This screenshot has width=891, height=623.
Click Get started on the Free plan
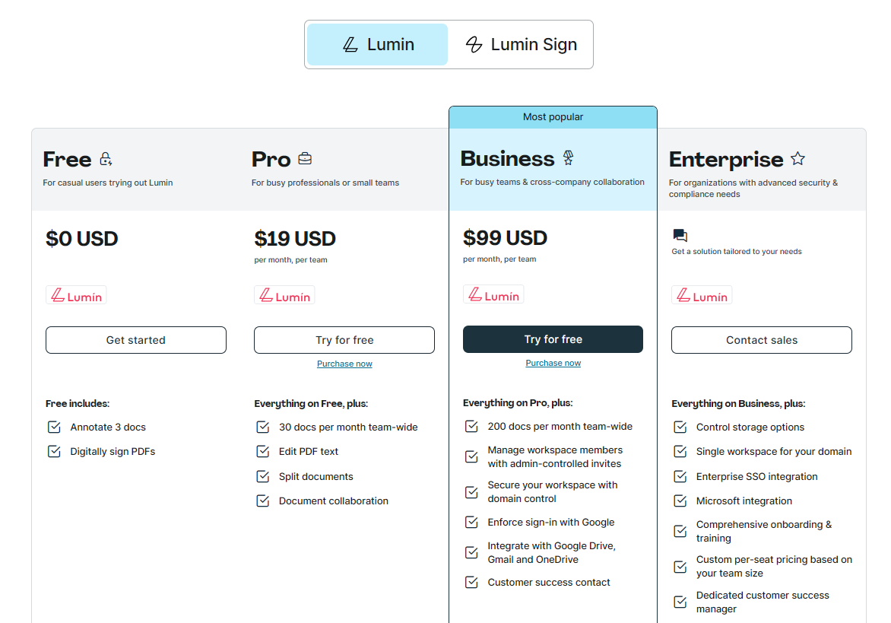click(x=135, y=339)
